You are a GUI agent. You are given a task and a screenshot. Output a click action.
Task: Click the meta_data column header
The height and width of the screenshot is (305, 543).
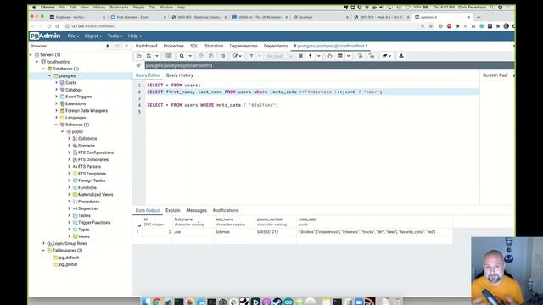click(374, 222)
